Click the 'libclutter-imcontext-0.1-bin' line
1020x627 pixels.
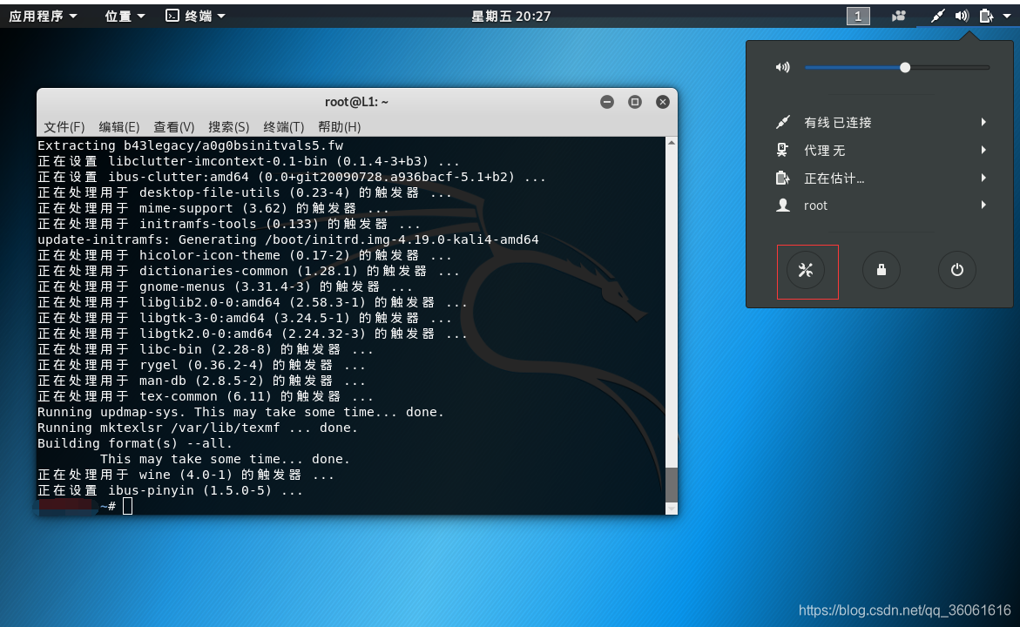pos(248,161)
